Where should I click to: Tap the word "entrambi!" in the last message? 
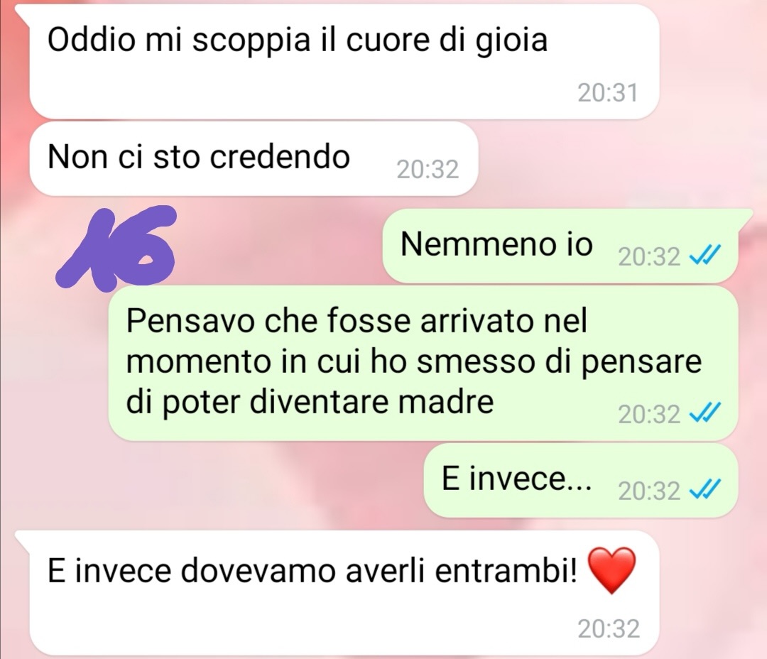tap(506, 570)
